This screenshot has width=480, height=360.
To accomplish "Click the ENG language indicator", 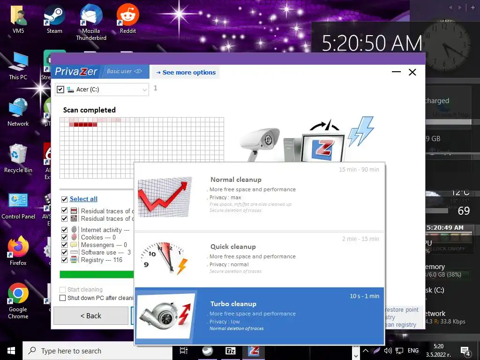I will 413,351.
